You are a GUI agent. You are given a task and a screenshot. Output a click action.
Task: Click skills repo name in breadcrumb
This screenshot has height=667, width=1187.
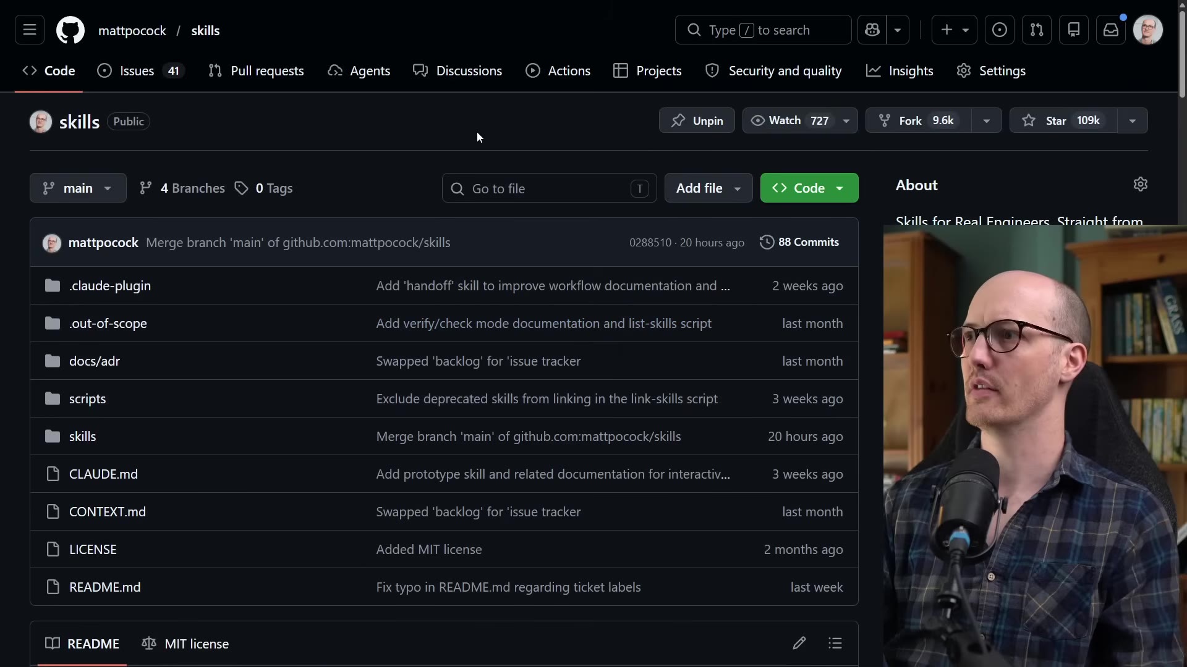205,30
